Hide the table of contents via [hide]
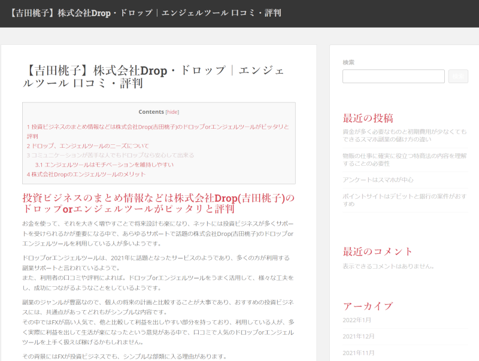 172,112
